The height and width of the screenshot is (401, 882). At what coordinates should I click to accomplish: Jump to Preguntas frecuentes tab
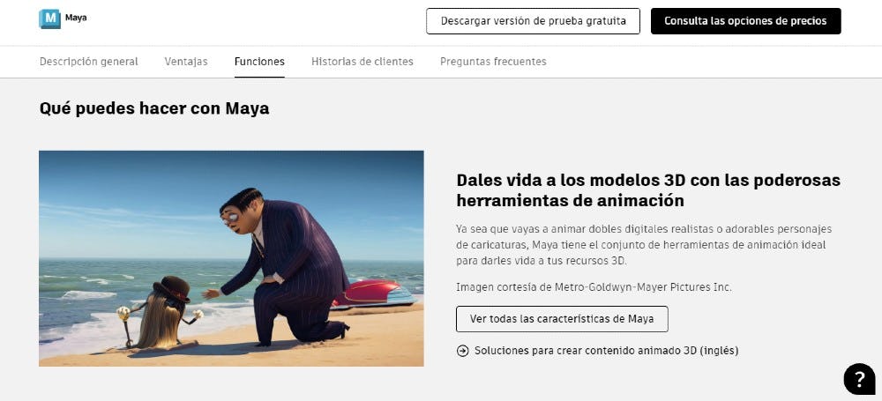493,62
